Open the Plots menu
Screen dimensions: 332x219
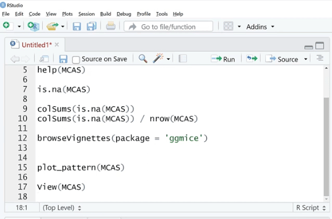pos(67,14)
